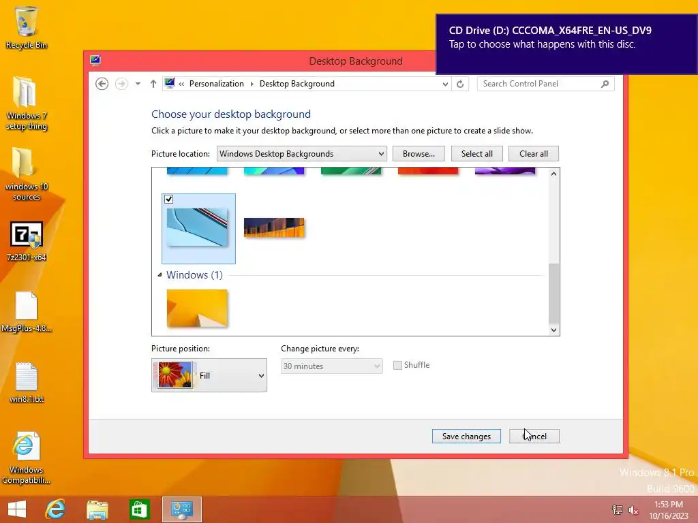Select the green partially visible wallpaper thumbnail

[351, 171]
